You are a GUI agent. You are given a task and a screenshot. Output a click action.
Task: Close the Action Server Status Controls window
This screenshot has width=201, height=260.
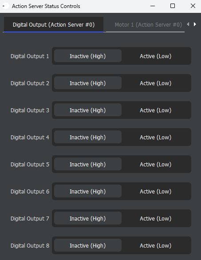[x=193, y=6]
